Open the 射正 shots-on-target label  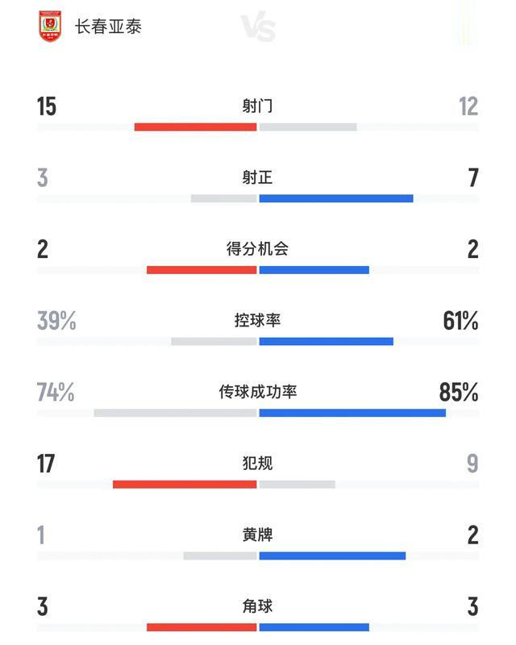pos(257,177)
